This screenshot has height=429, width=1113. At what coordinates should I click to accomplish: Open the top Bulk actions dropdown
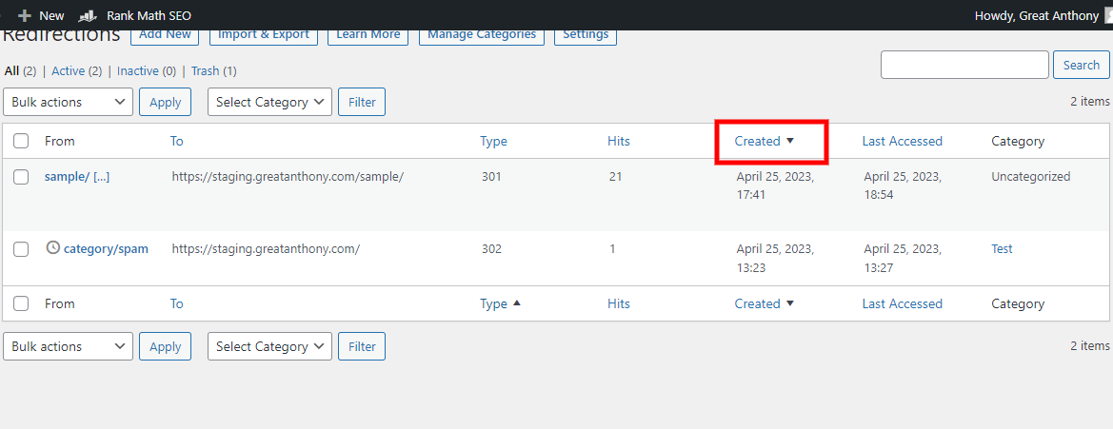pos(68,102)
